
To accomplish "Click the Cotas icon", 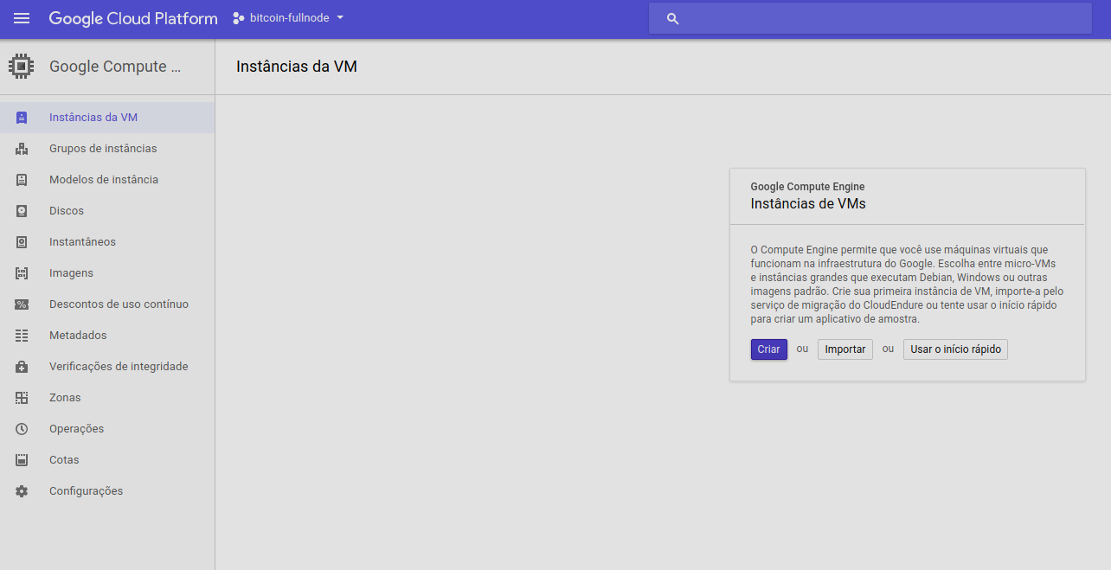I will (x=22, y=460).
